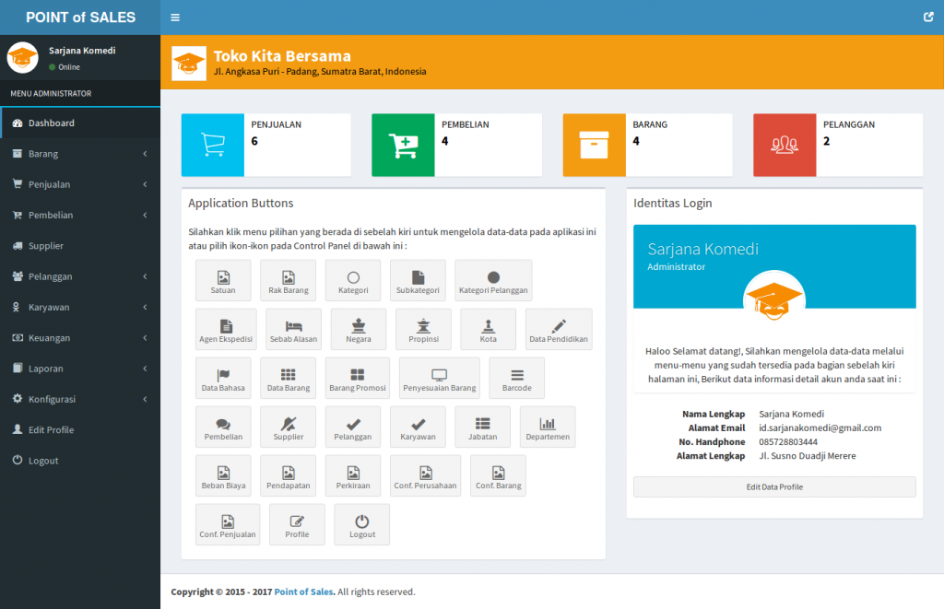Viewport: 944px width, 609px height.
Task: Click the Edit Data Profile button
Action: (x=774, y=486)
